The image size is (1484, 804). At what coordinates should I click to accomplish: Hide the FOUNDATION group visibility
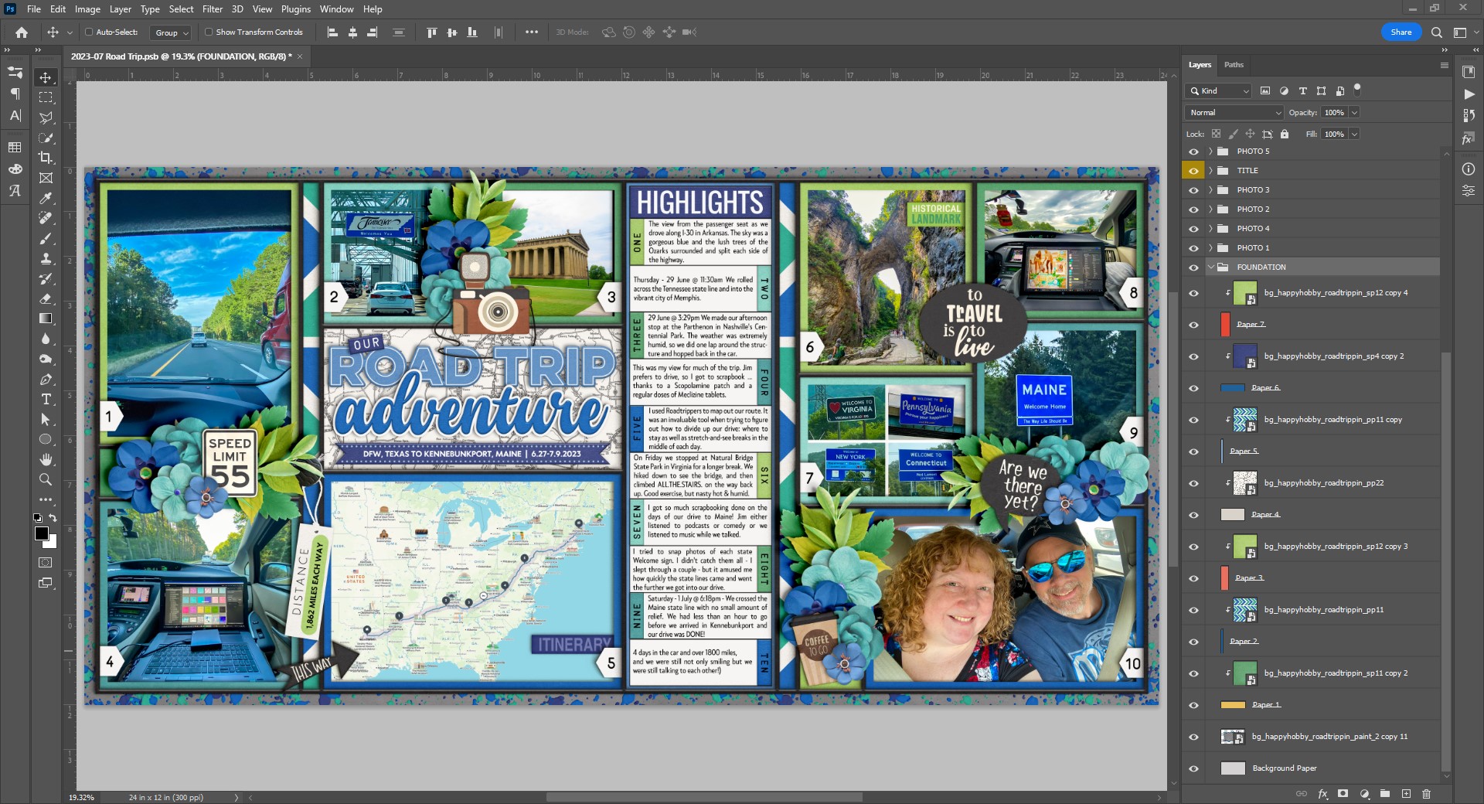(x=1194, y=267)
